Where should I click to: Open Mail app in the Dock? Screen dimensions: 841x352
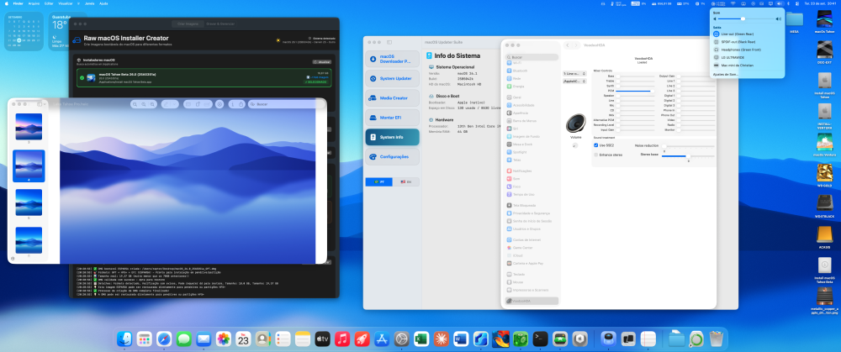pyautogui.click(x=204, y=339)
